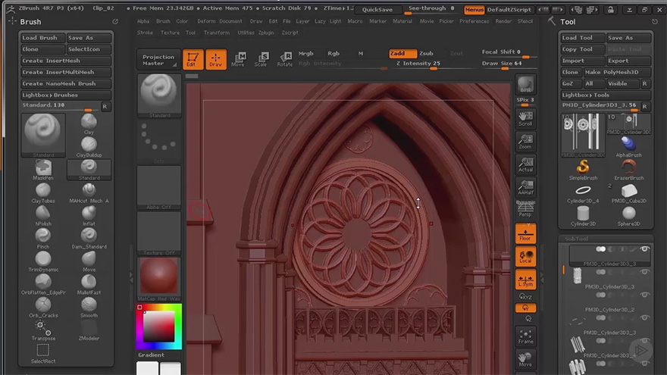Select the ZModeler brush
The image size is (667, 375).
click(x=89, y=331)
